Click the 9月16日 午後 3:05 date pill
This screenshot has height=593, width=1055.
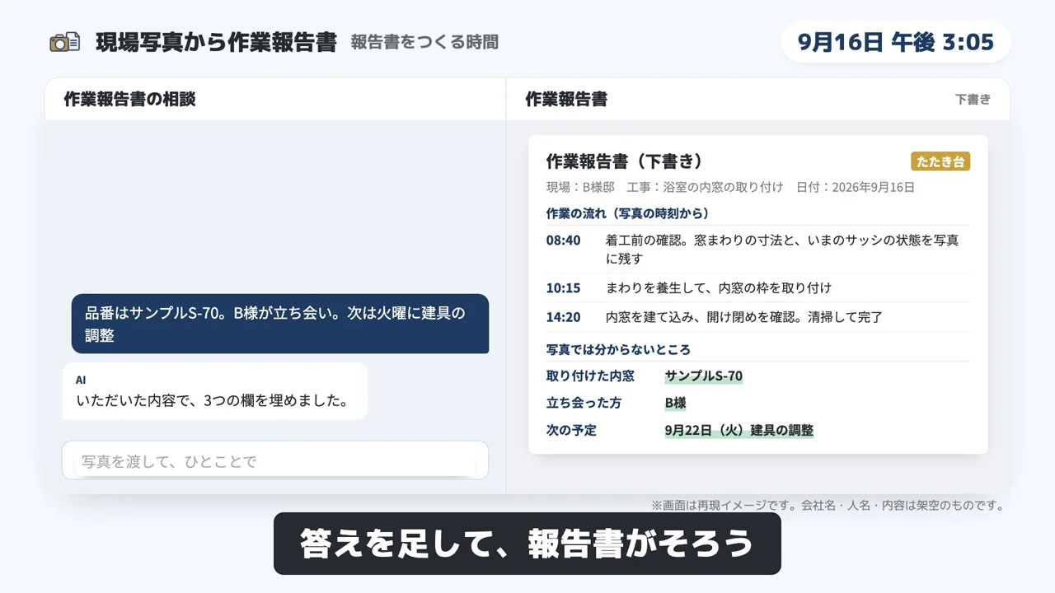896,42
